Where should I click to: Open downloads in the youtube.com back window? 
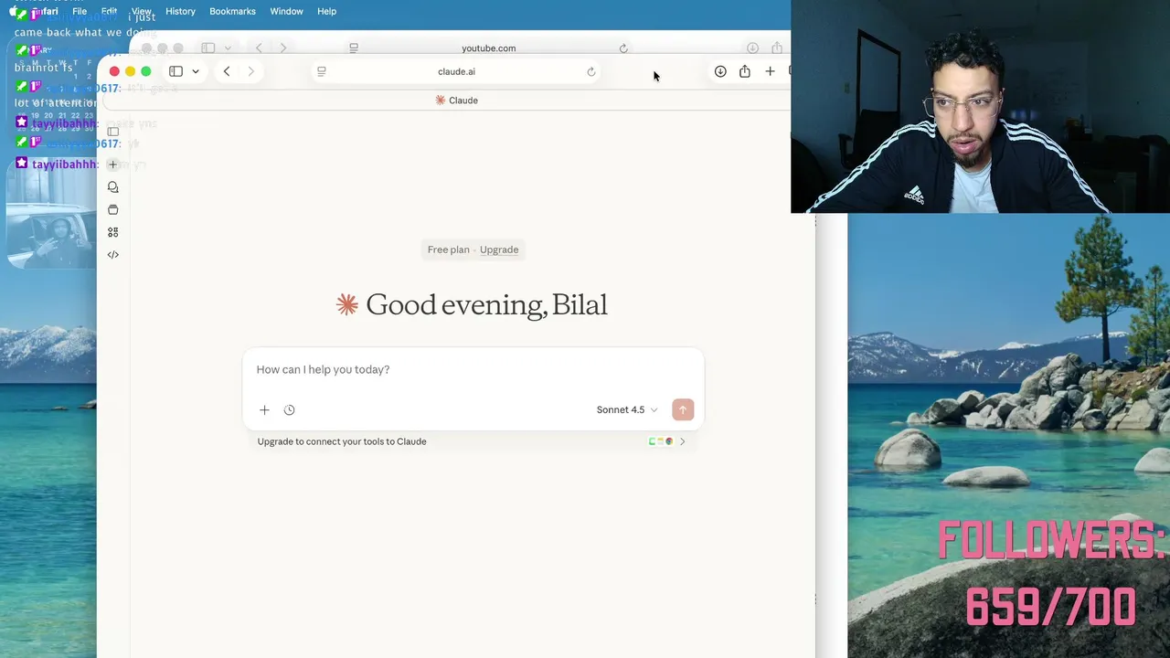click(752, 48)
